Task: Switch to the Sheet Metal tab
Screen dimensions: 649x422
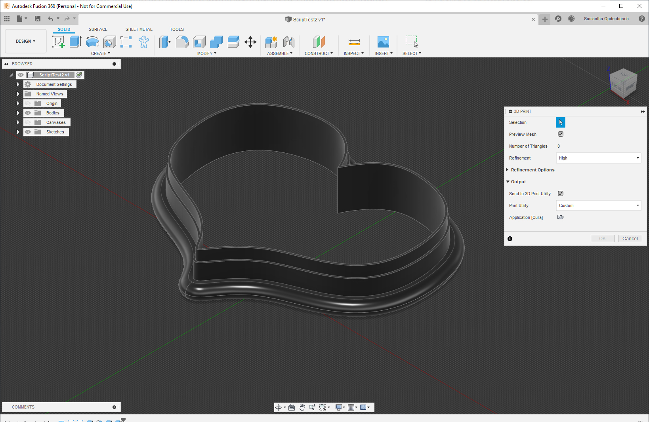Action: 139,29
